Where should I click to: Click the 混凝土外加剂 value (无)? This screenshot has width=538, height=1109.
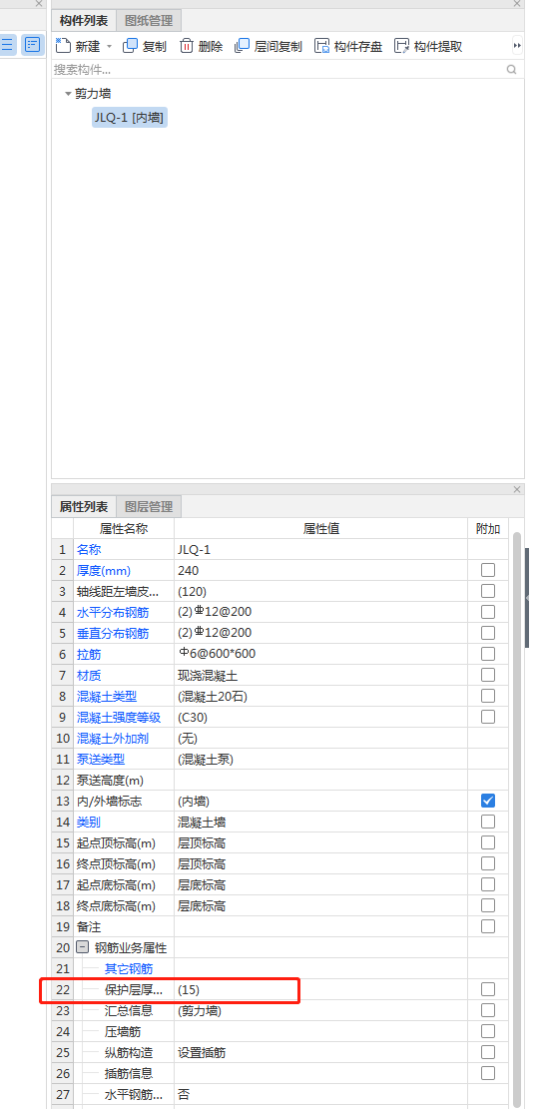coord(188,738)
